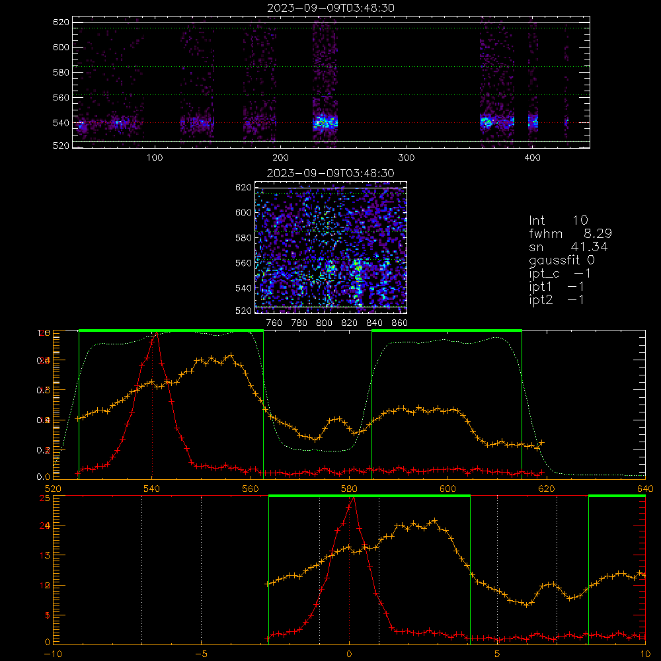This screenshot has width=661, height=661.
Task: Click the x-axis label 580 of upper profile plot
Action: 349,488
